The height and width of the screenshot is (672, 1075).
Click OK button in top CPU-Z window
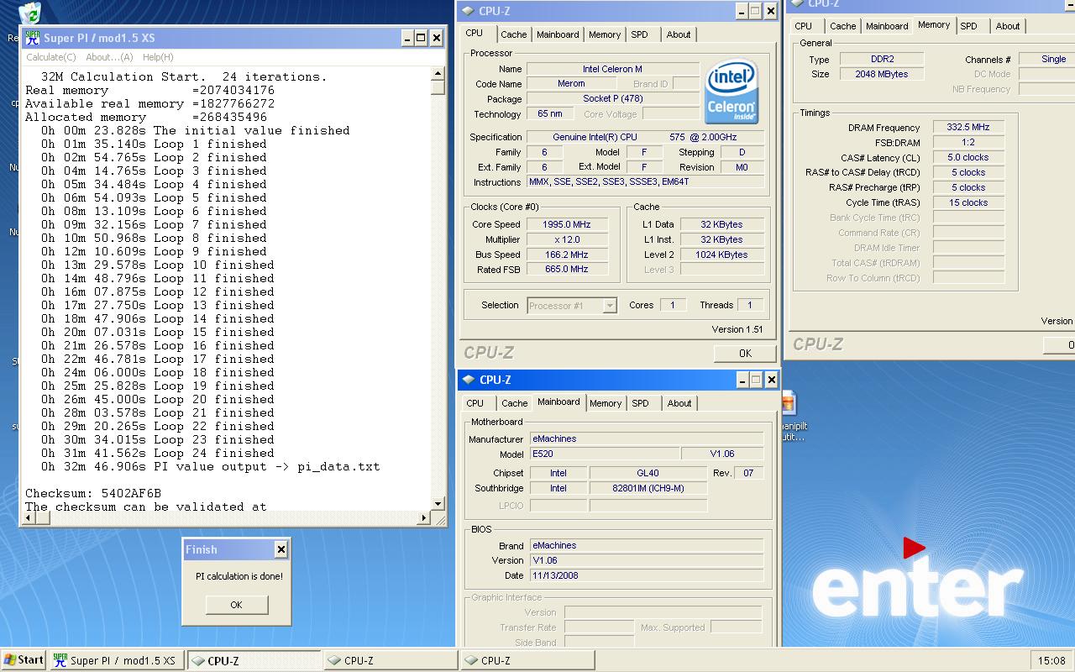pyautogui.click(x=745, y=354)
